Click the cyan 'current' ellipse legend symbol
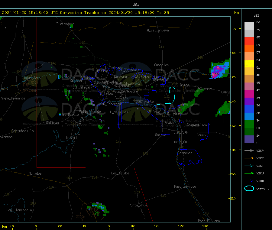 click(249, 188)
